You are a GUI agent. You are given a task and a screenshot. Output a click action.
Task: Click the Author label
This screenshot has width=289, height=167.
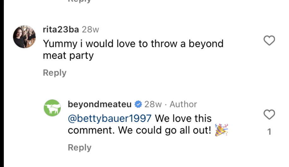pyautogui.click(x=183, y=104)
